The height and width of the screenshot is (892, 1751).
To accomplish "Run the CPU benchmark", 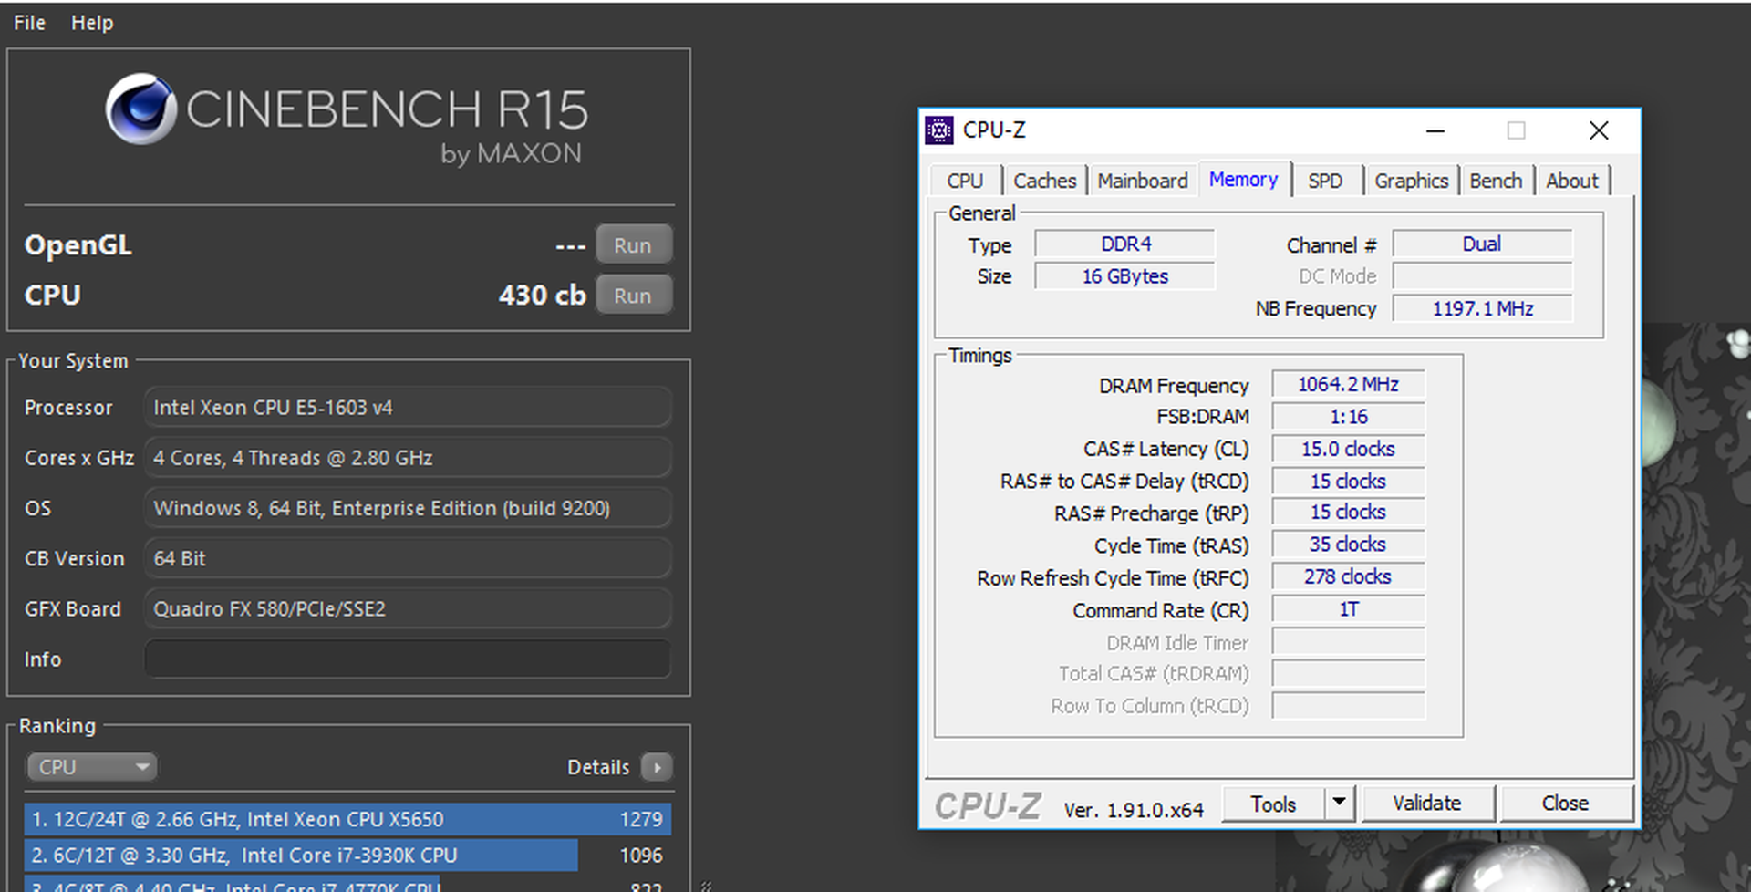I will (x=633, y=296).
